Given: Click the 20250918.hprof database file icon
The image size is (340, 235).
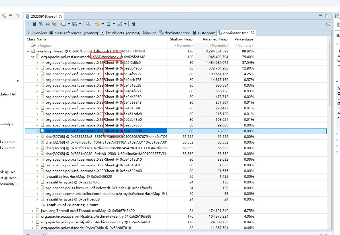Looking at the screenshot, I should pyautogui.click(x=28, y=16).
